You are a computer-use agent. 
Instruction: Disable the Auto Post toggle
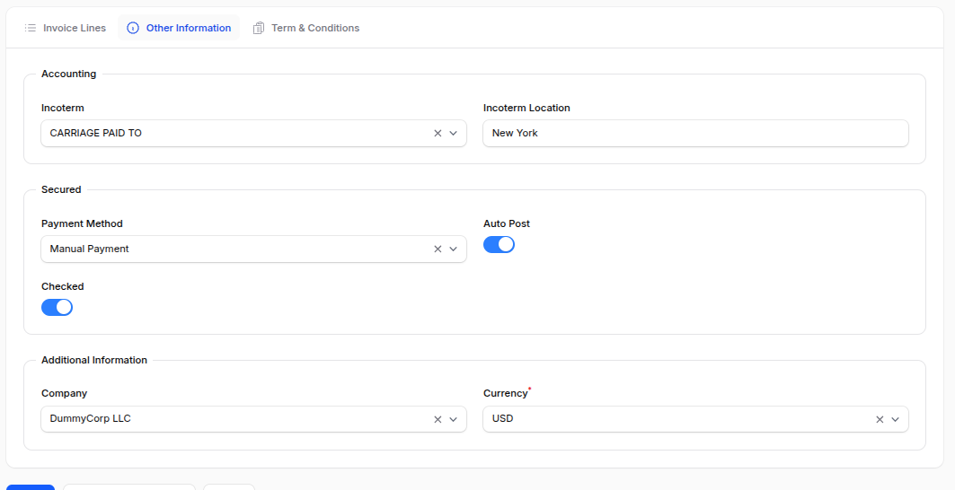pos(499,245)
